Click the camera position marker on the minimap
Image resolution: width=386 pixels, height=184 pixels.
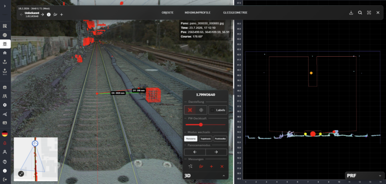click(x=35, y=144)
